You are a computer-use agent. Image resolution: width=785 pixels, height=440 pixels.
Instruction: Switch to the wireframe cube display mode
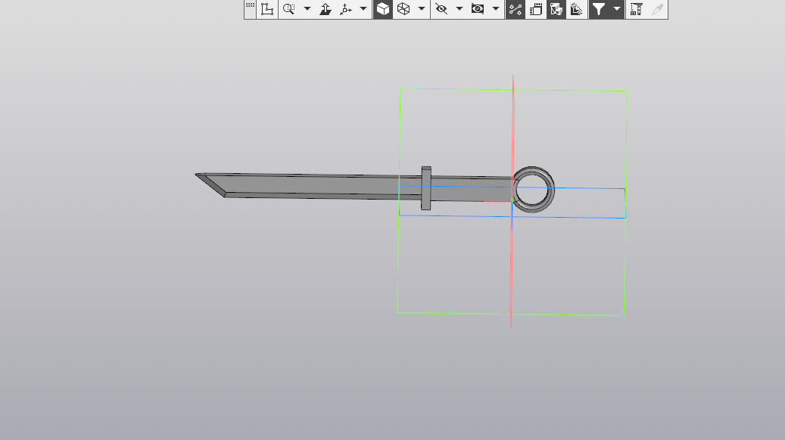pos(403,9)
